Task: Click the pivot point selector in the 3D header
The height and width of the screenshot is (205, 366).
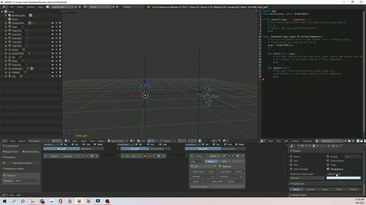Action: click(139, 141)
